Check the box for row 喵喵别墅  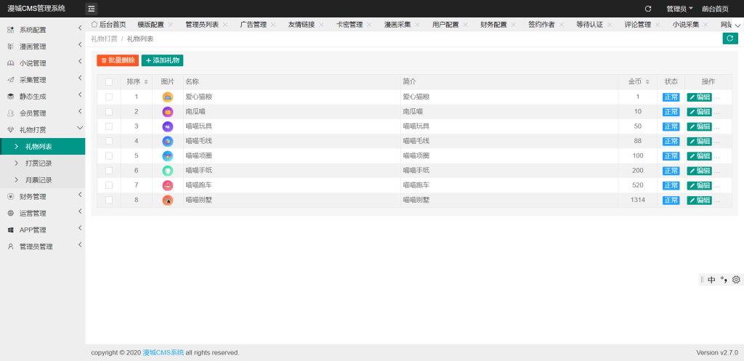pyautogui.click(x=109, y=200)
